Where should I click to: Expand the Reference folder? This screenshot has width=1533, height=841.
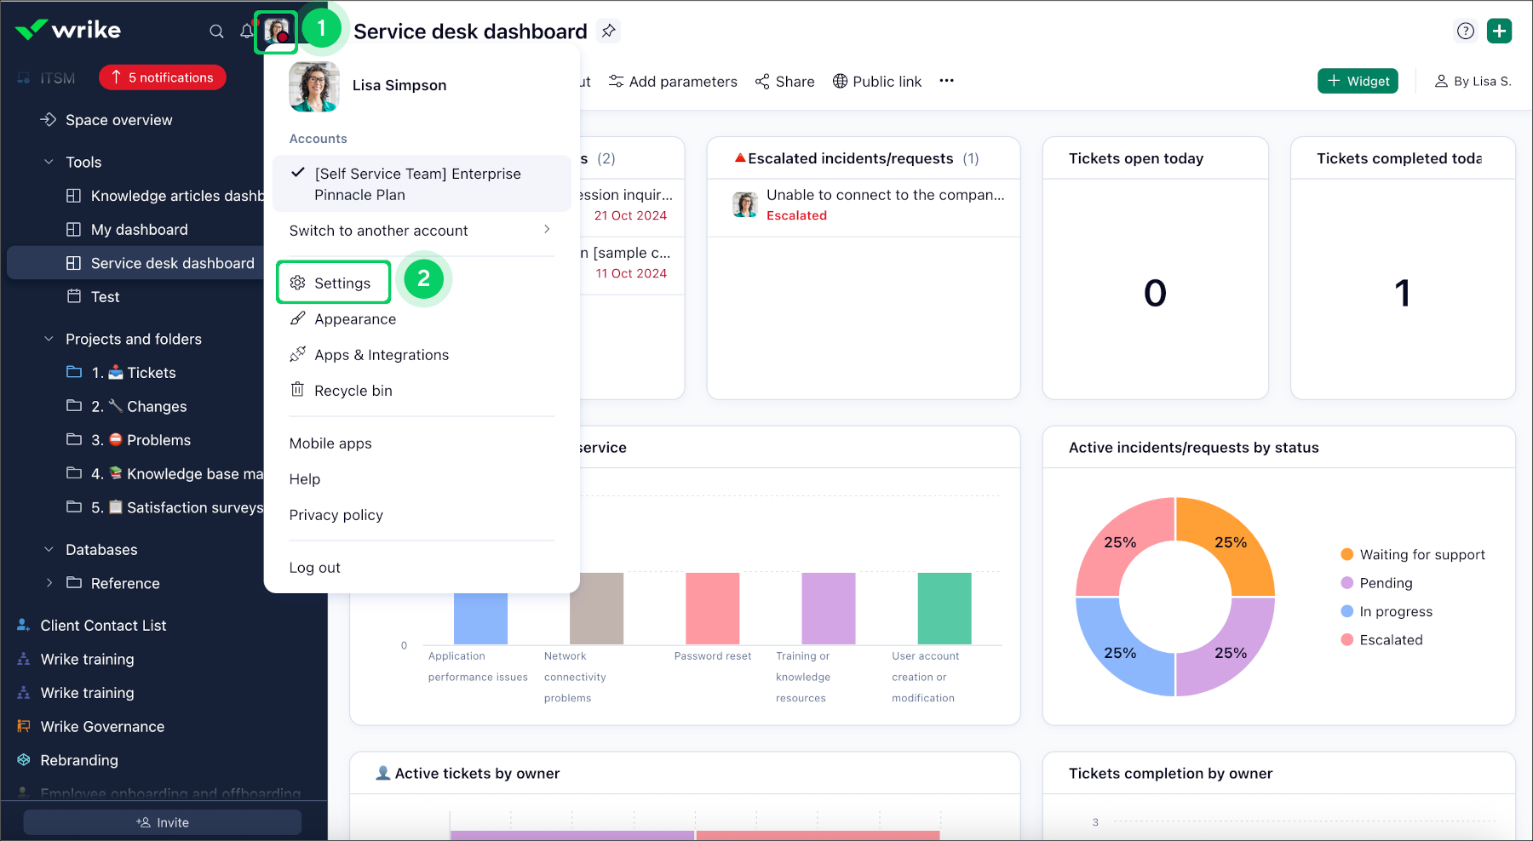[49, 583]
